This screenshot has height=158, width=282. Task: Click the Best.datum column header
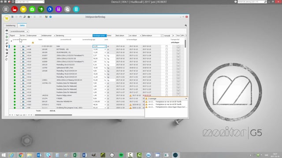pos(122,36)
